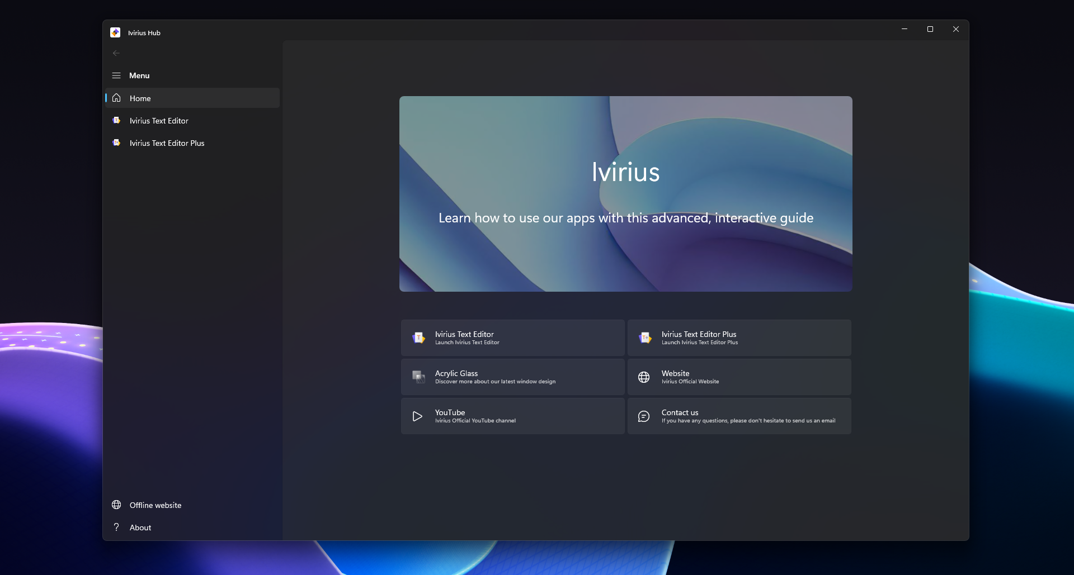Image resolution: width=1074 pixels, height=575 pixels.
Task: Click the back arrow at top of sidebar
Action: [x=116, y=53]
